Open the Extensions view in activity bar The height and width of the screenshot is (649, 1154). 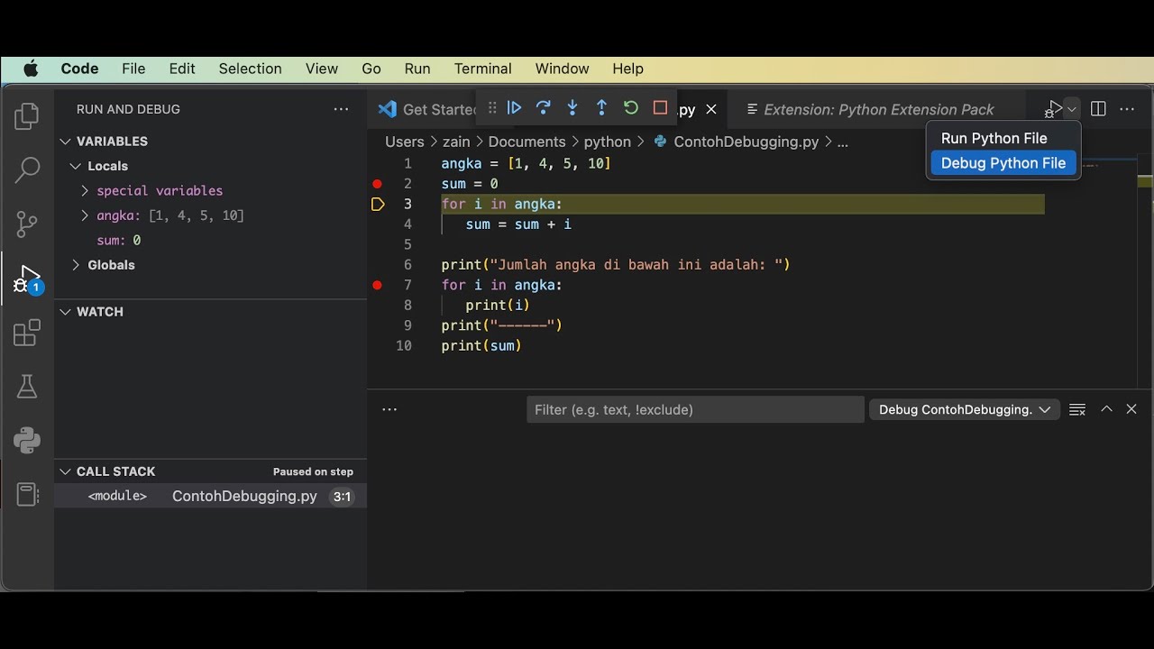click(x=27, y=333)
